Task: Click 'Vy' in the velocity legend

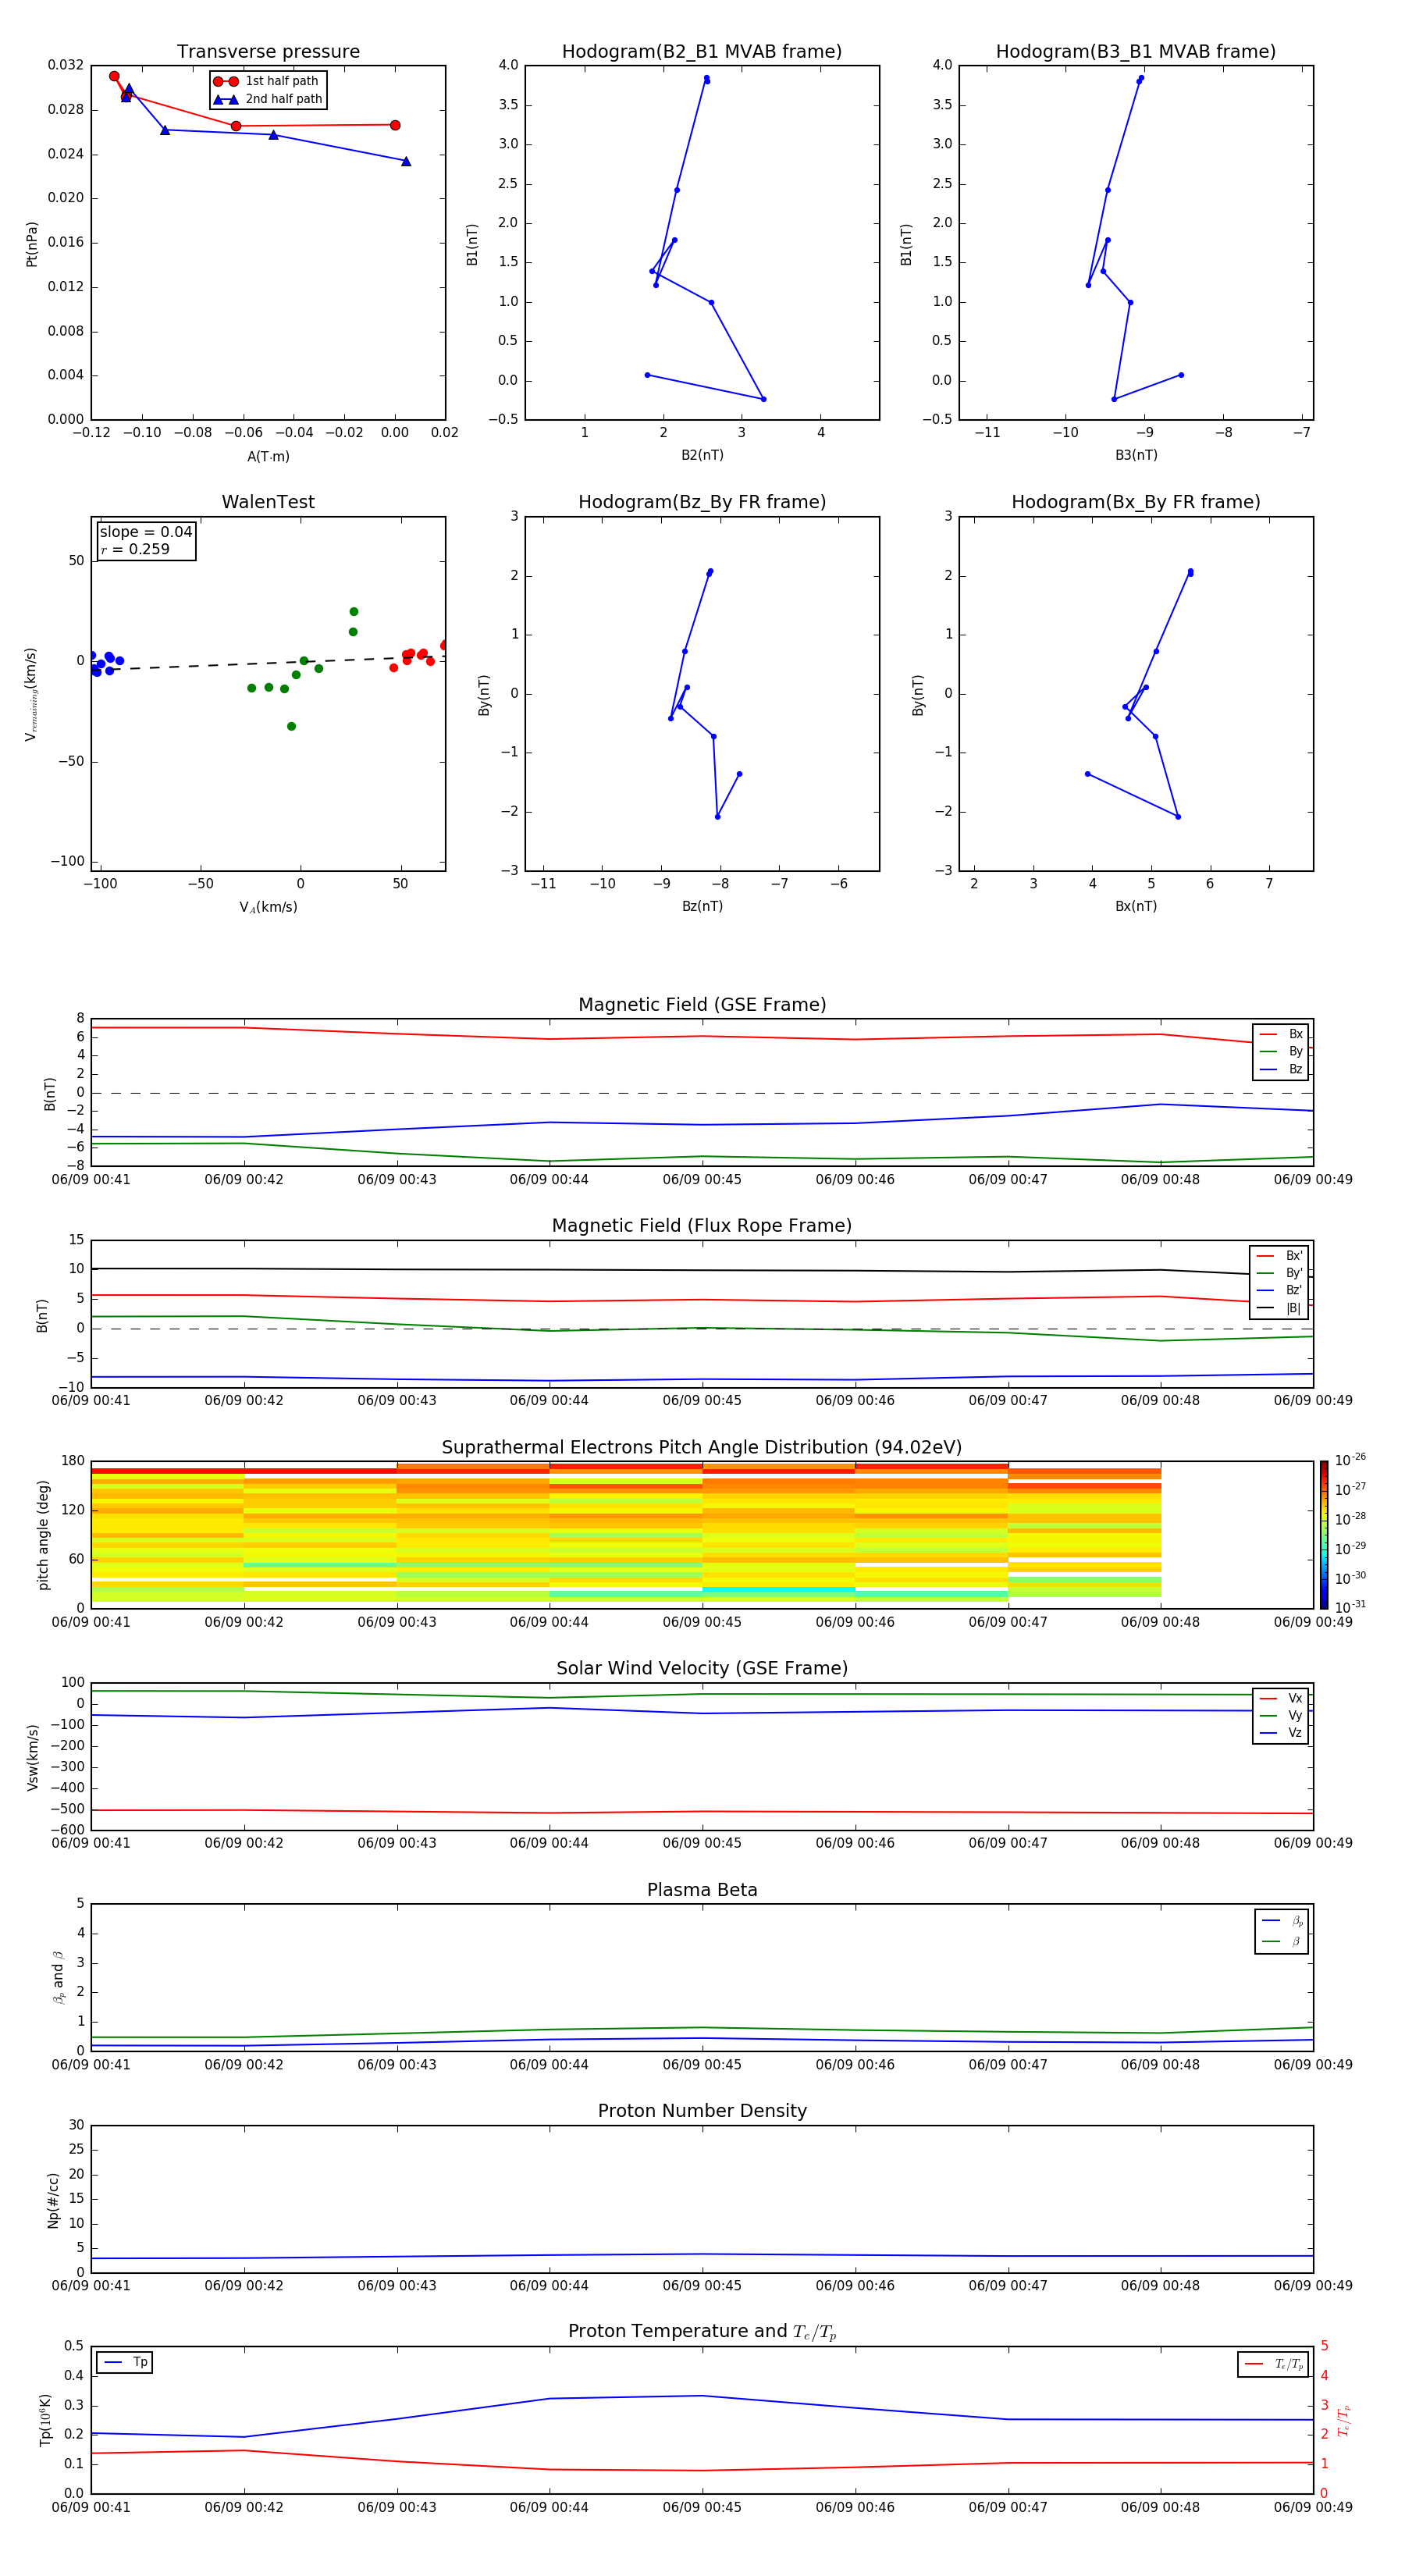Action: tap(1281, 1715)
